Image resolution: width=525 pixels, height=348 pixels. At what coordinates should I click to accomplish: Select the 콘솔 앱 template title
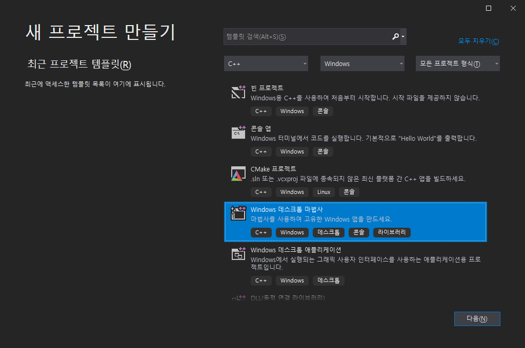pyautogui.click(x=261, y=128)
